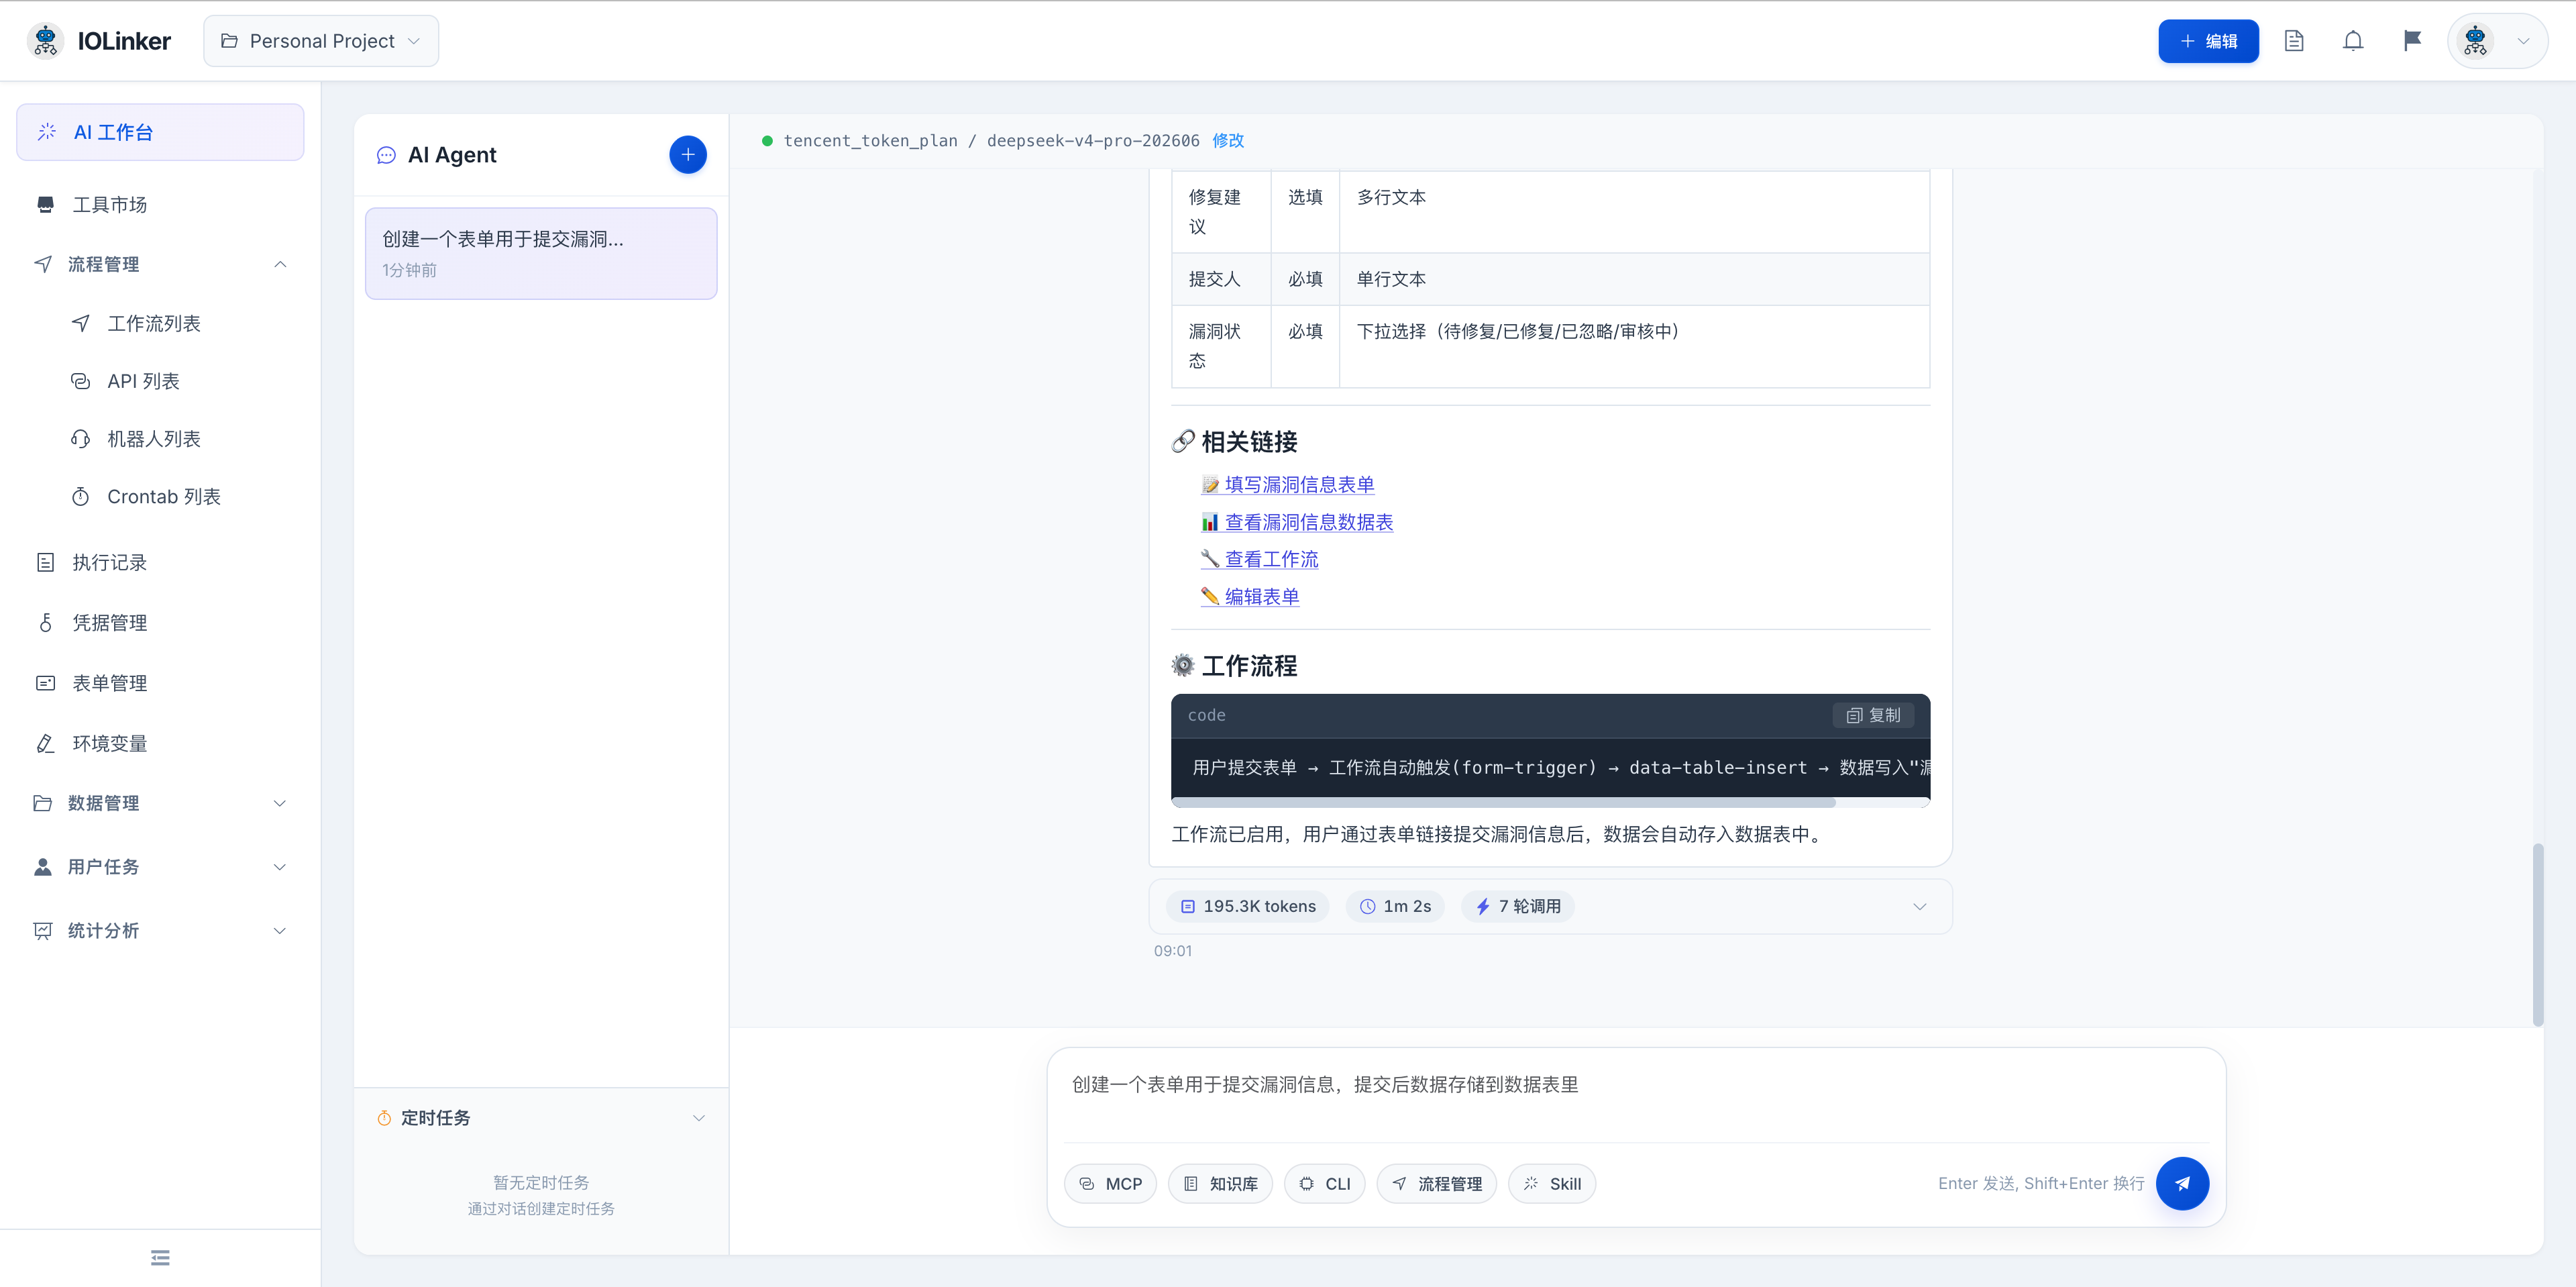Copy the code block with 复制
The height and width of the screenshot is (1287, 2576).
click(x=1873, y=715)
